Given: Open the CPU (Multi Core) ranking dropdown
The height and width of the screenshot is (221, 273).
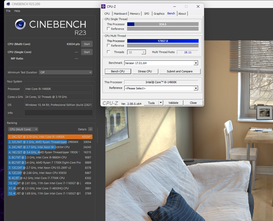Looking at the screenshot, I should pyautogui.click(x=23, y=129).
